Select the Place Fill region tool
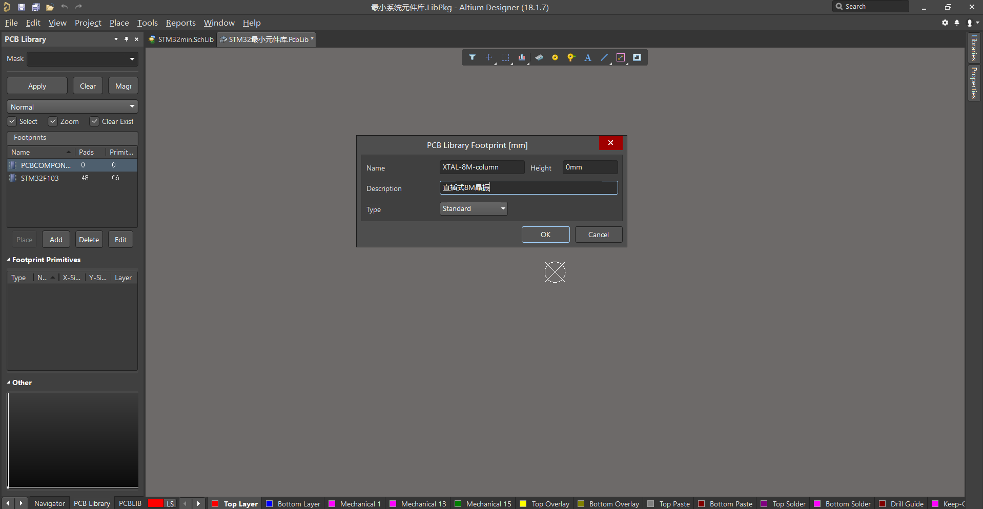The width and height of the screenshot is (983, 509). [x=637, y=57]
